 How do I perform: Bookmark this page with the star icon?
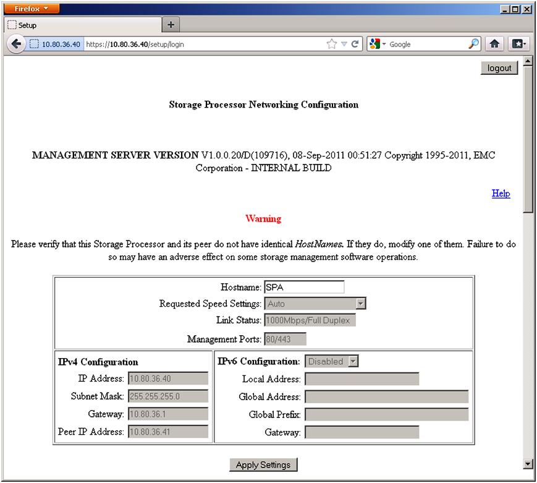click(x=332, y=45)
